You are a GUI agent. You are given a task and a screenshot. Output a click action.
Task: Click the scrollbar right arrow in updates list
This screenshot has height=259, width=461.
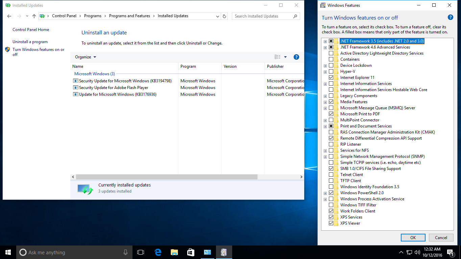(x=301, y=177)
